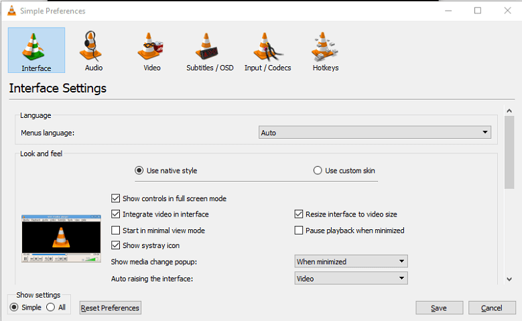Click the Interface Settings heading

(58, 88)
